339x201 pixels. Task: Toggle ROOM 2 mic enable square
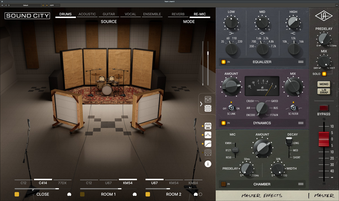pyautogui.click(x=148, y=194)
